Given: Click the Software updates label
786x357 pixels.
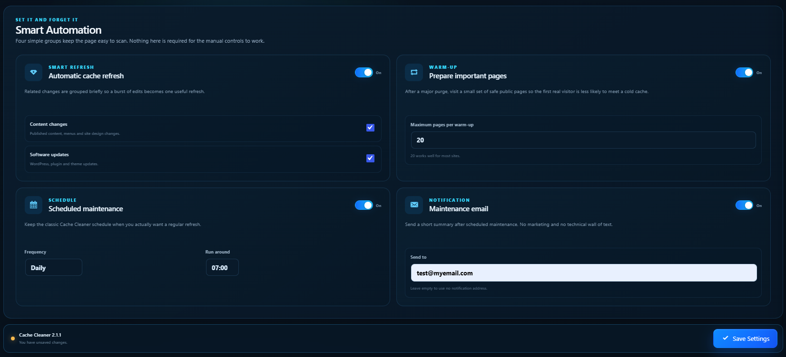Looking at the screenshot, I should click(49, 155).
